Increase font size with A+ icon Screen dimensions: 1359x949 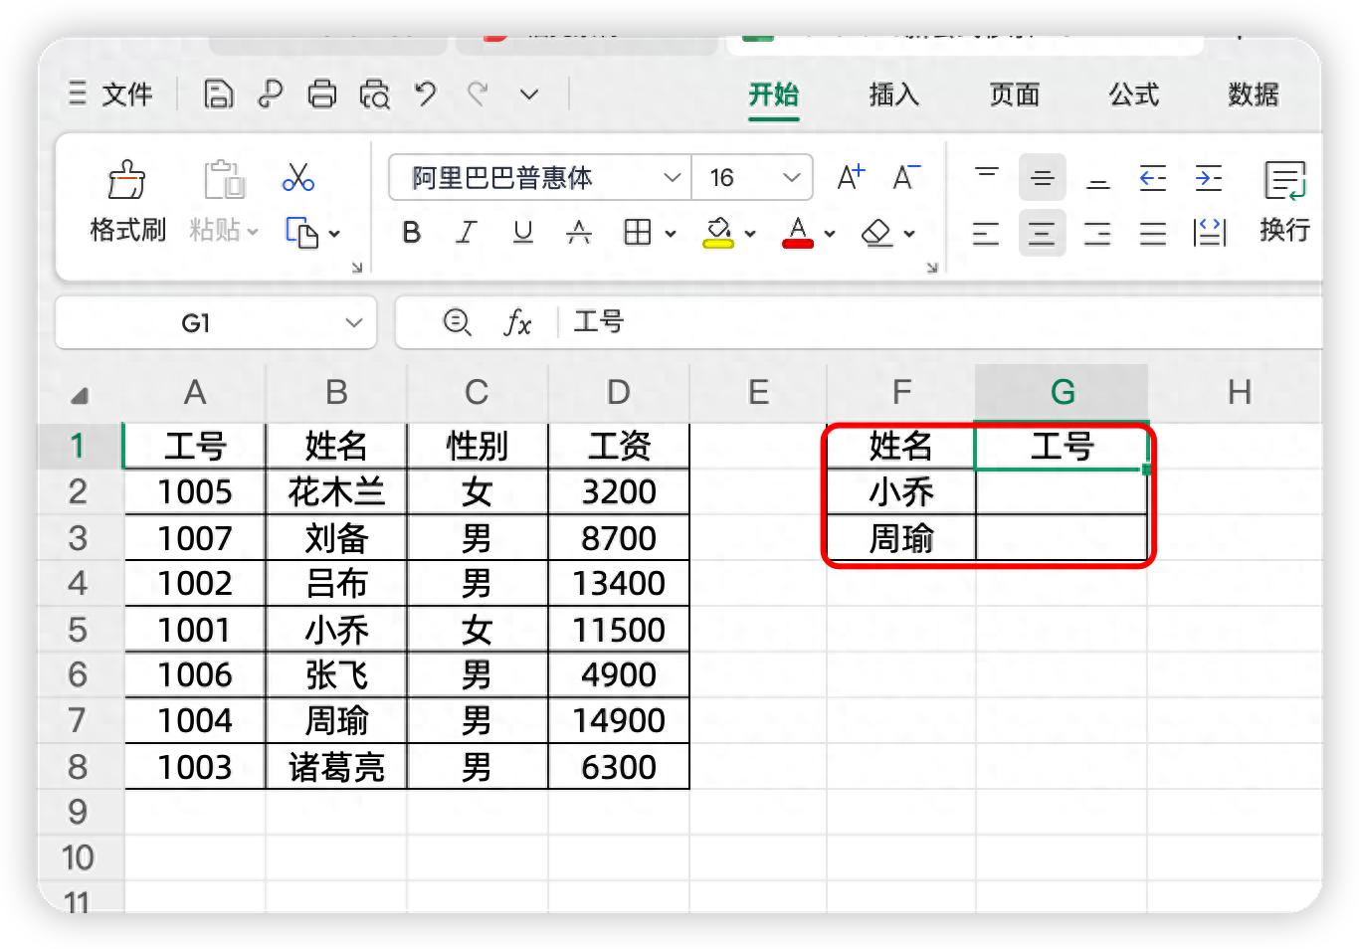point(851,178)
